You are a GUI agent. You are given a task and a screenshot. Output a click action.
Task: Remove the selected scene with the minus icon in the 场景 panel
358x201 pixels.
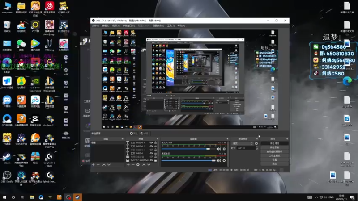(98, 164)
